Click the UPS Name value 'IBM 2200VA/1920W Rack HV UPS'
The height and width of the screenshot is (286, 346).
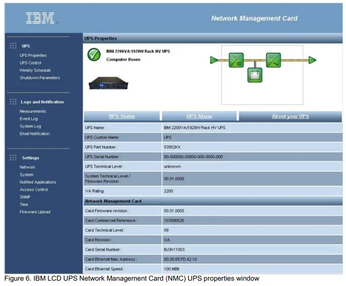pos(195,128)
